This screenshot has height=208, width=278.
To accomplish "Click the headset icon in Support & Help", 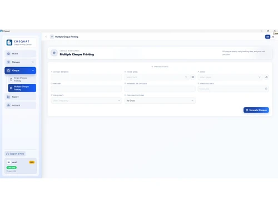I will (7, 154).
